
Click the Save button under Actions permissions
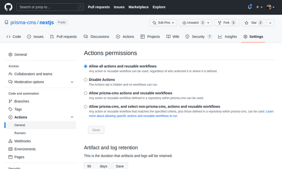point(96,130)
